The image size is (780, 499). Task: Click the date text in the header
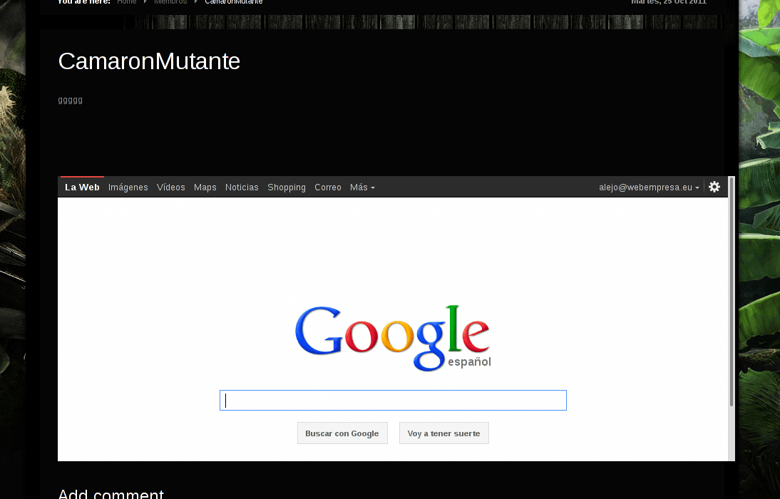tap(669, 2)
